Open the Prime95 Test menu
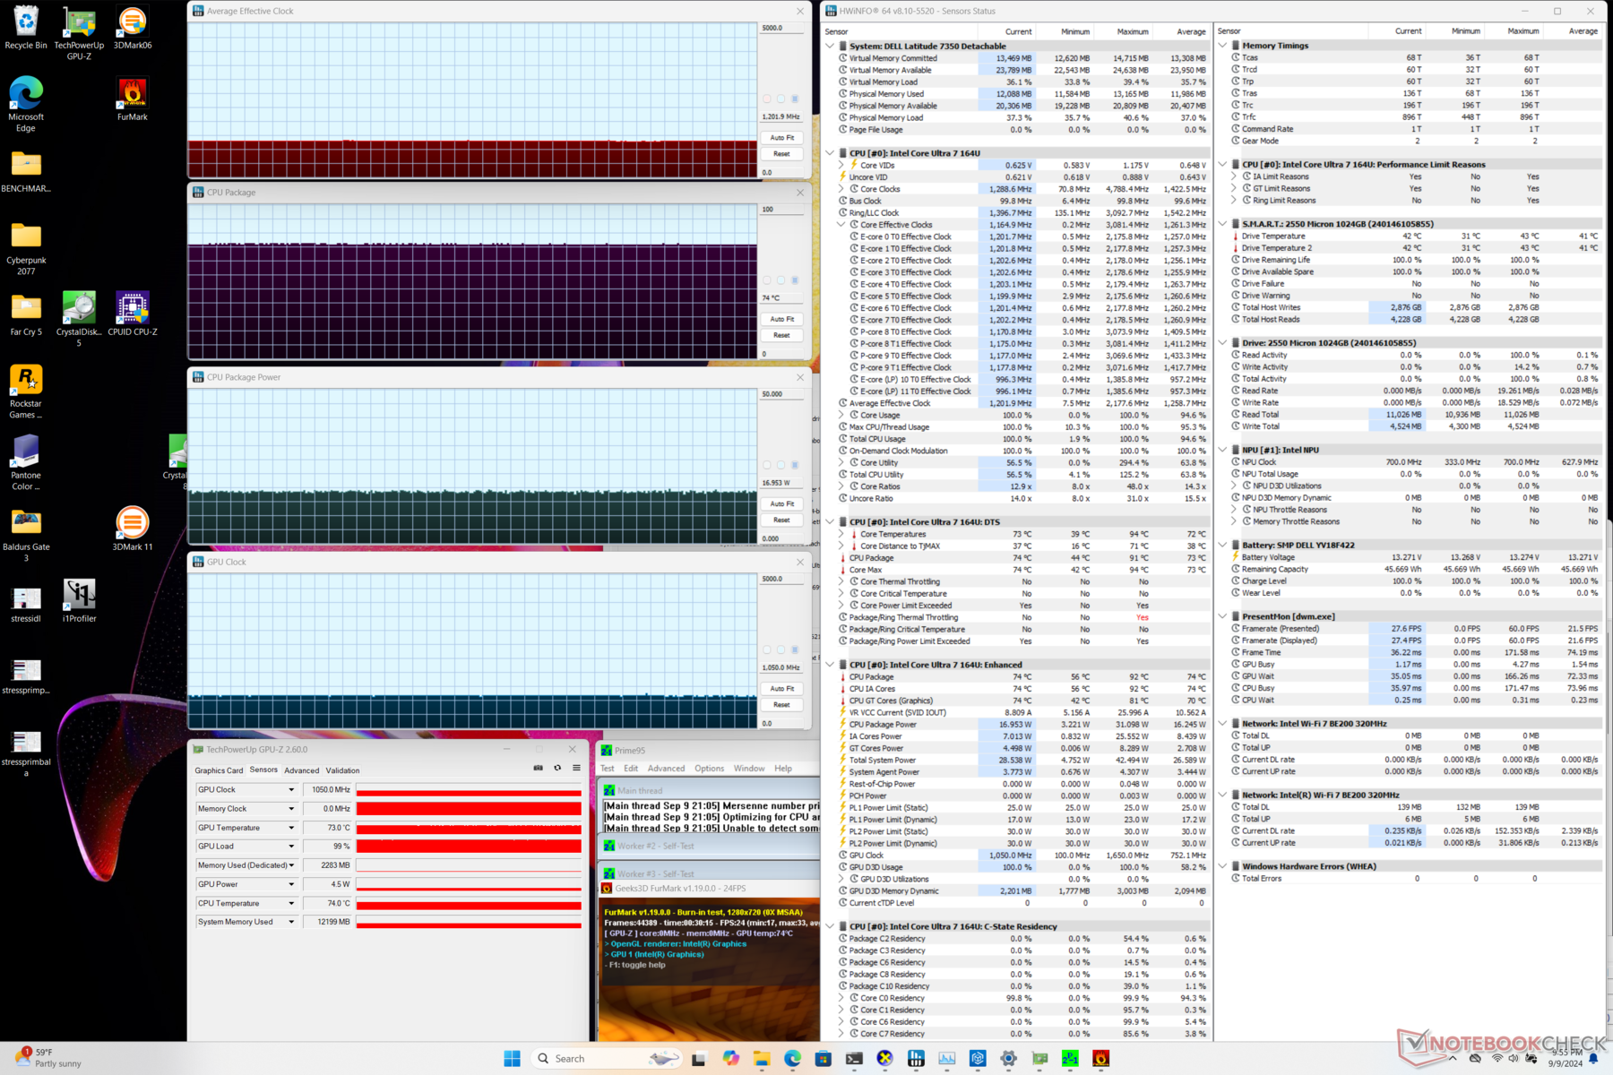 (608, 769)
